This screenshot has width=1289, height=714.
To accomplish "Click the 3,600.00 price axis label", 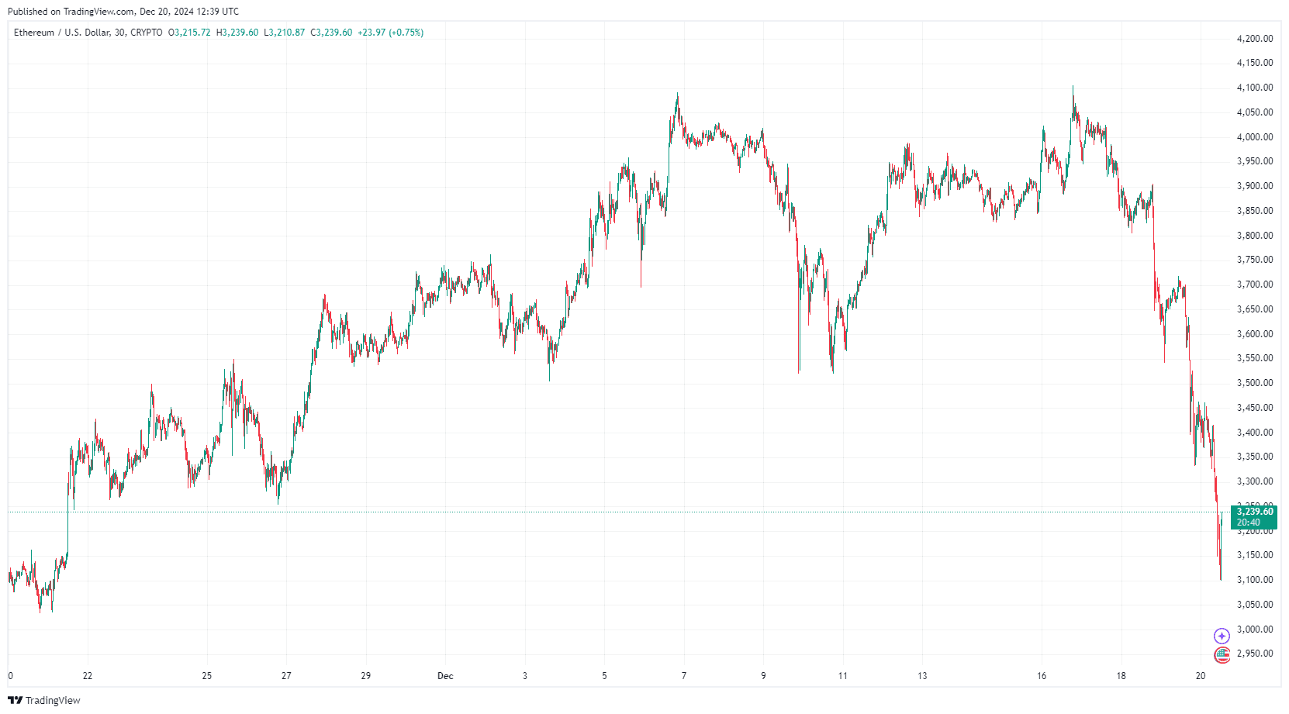I will (x=1255, y=334).
